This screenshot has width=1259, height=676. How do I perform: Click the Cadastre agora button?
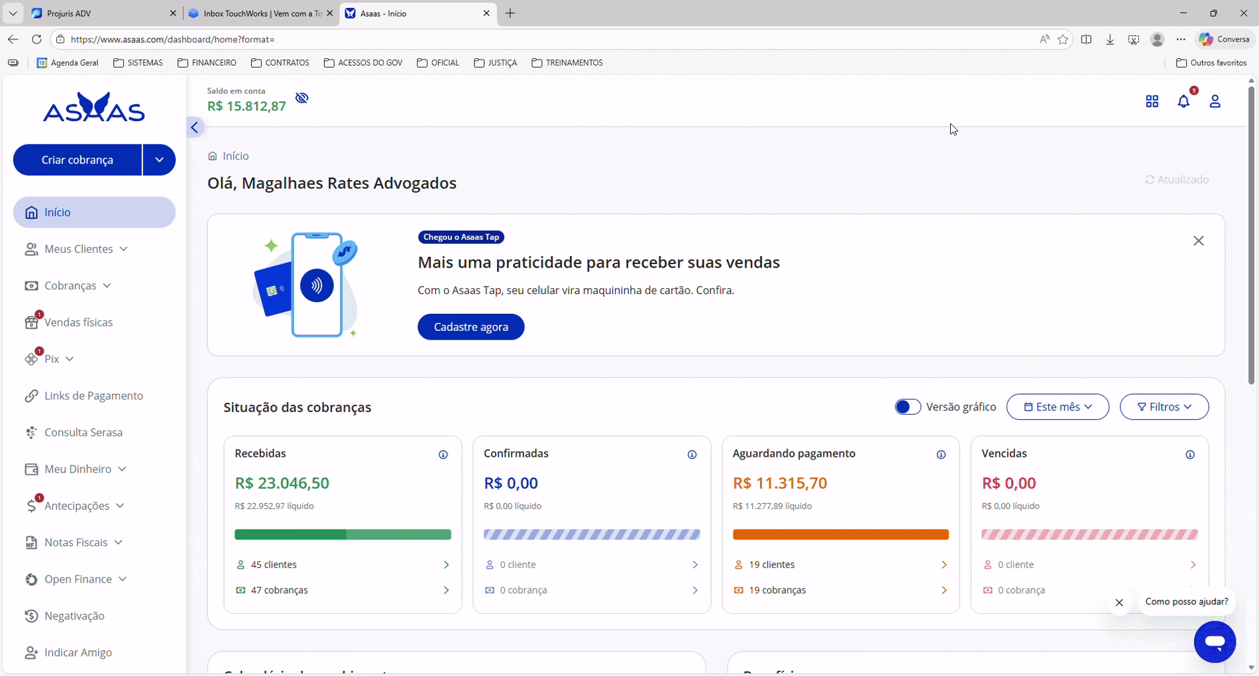[470, 327]
